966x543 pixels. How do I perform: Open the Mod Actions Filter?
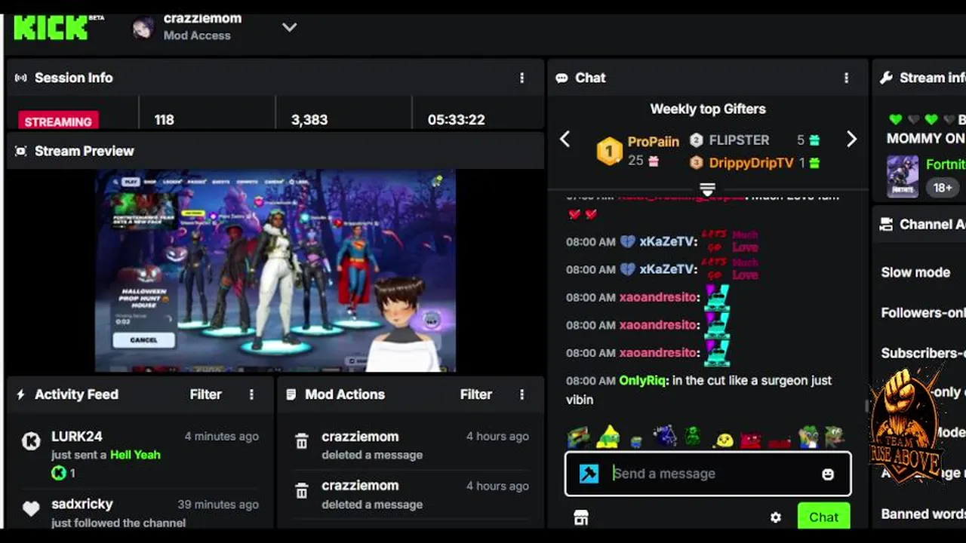pyautogui.click(x=476, y=394)
